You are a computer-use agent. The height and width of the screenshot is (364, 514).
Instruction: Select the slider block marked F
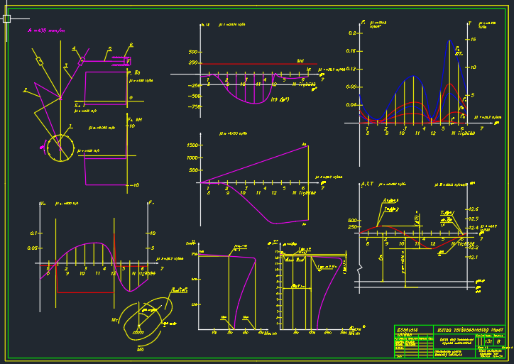point(128,61)
